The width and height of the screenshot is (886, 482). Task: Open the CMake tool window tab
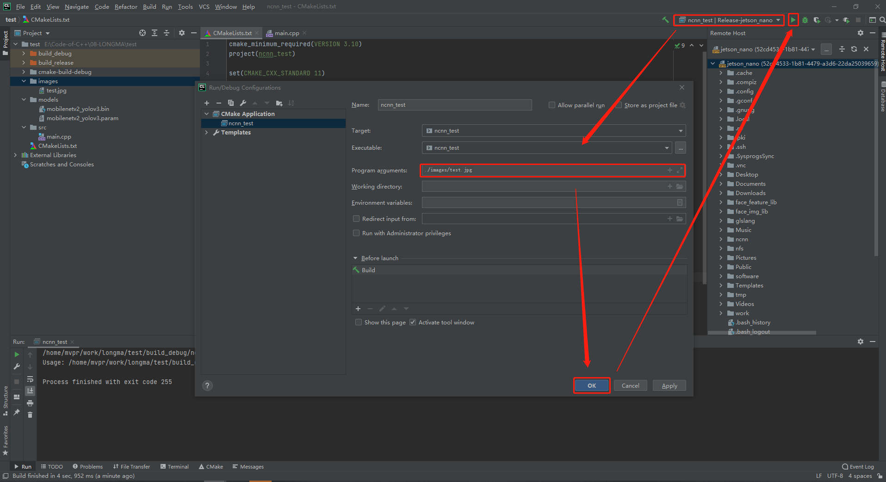pos(211,467)
